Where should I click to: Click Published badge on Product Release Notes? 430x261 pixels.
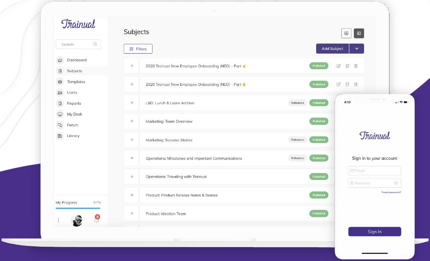[x=319, y=195]
